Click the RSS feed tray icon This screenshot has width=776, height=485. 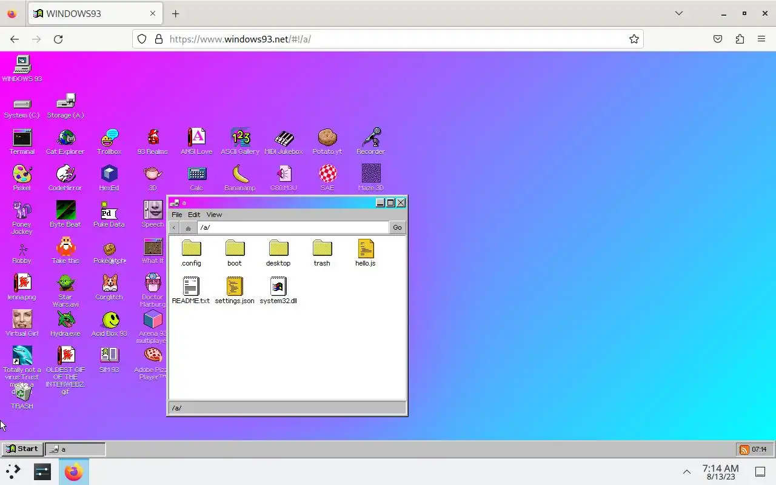(744, 449)
